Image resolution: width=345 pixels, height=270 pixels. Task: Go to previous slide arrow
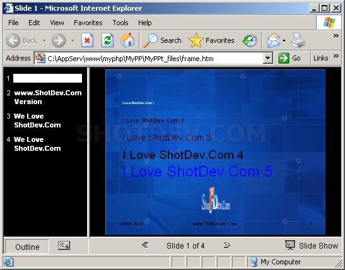point(145,245)
